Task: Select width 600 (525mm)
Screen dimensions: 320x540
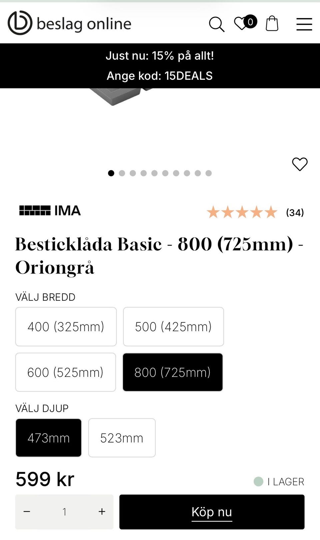Action: tap(66, 372)
